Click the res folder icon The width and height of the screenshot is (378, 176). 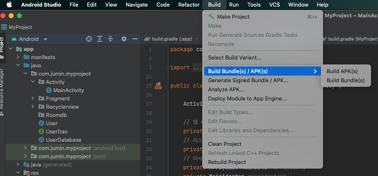[26, 173]
